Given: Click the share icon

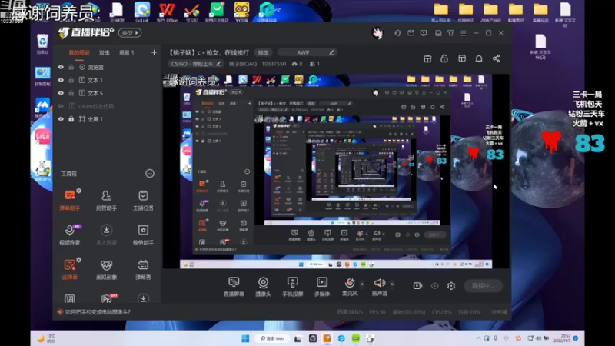Looking at the screenshot, I should pos(496,58).
